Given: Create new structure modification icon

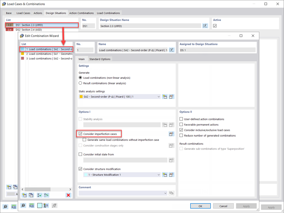Looking at the screenshot, I should click(165, 175).
